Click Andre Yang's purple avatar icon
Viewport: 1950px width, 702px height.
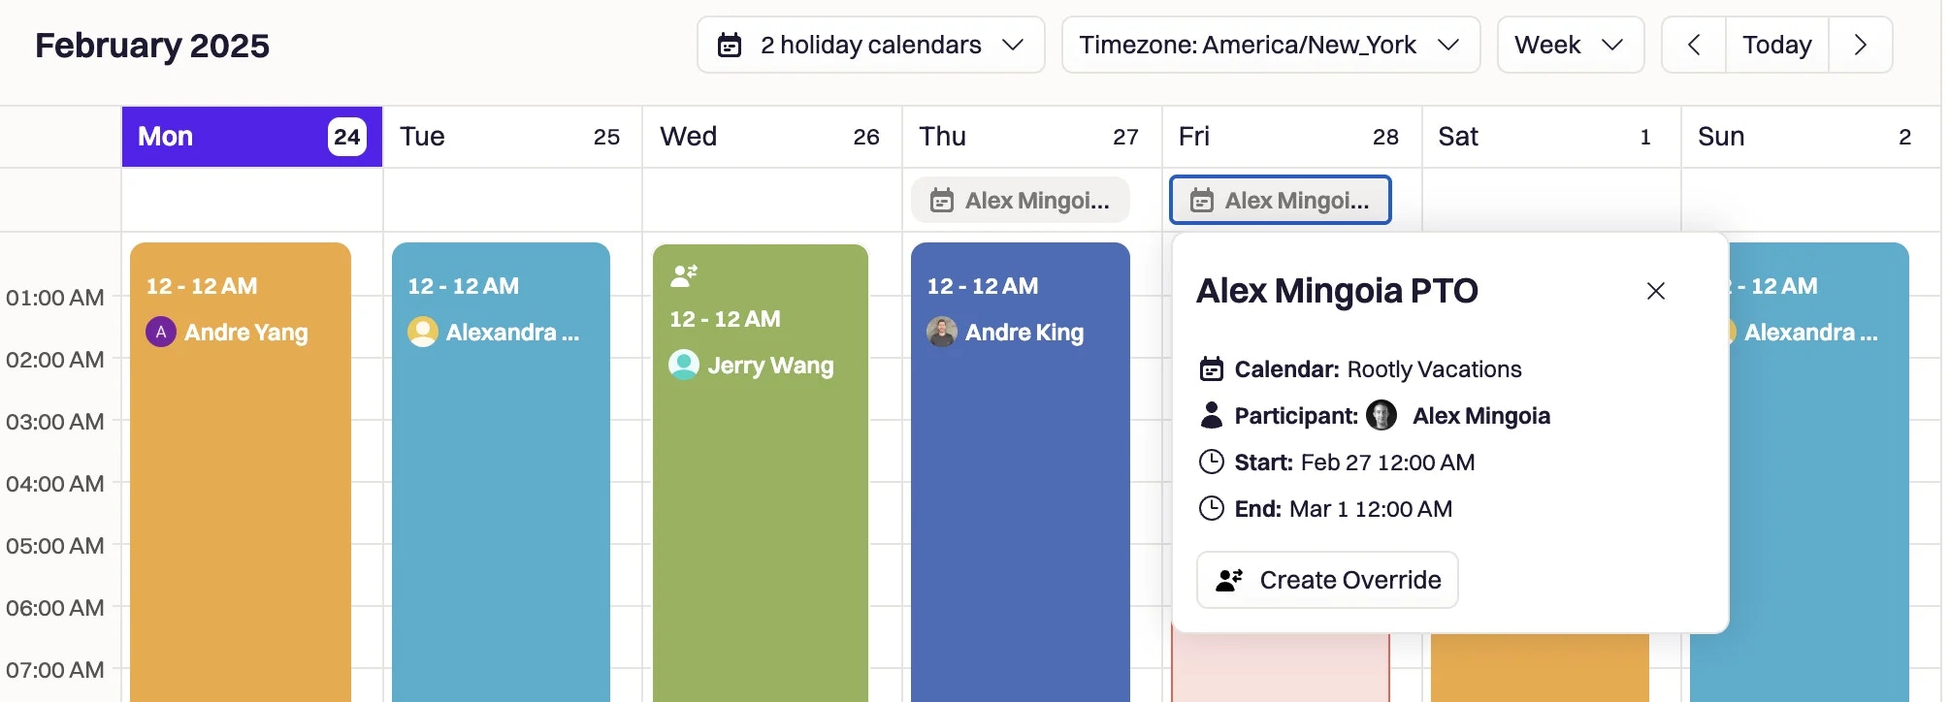pos(161,333)
